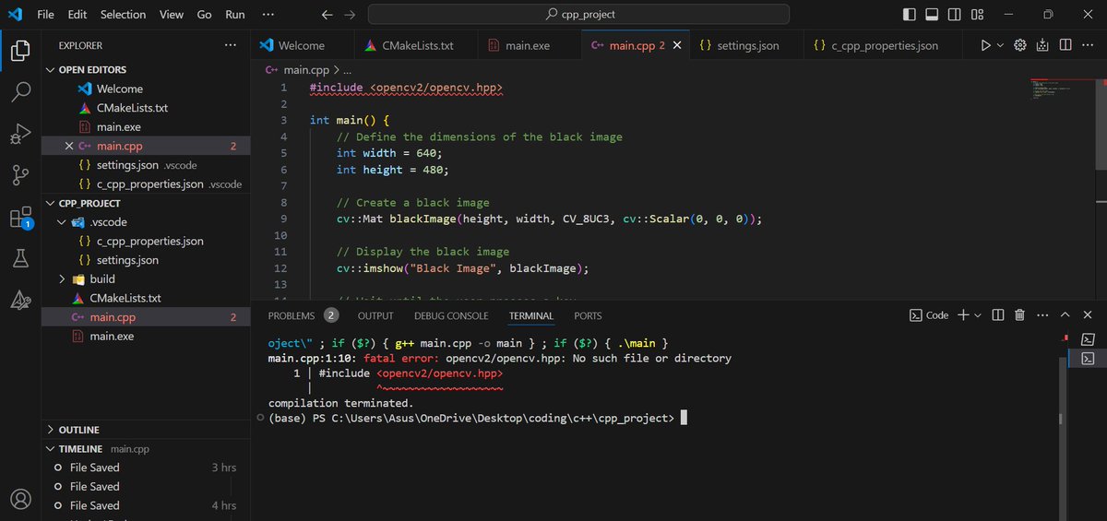Screen dimensions: 1107x521
Task: Open the Explorer view in activity bar
Action: click(x=20, y=50)
